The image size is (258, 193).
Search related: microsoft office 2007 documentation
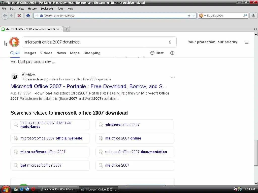coord(135,152)
